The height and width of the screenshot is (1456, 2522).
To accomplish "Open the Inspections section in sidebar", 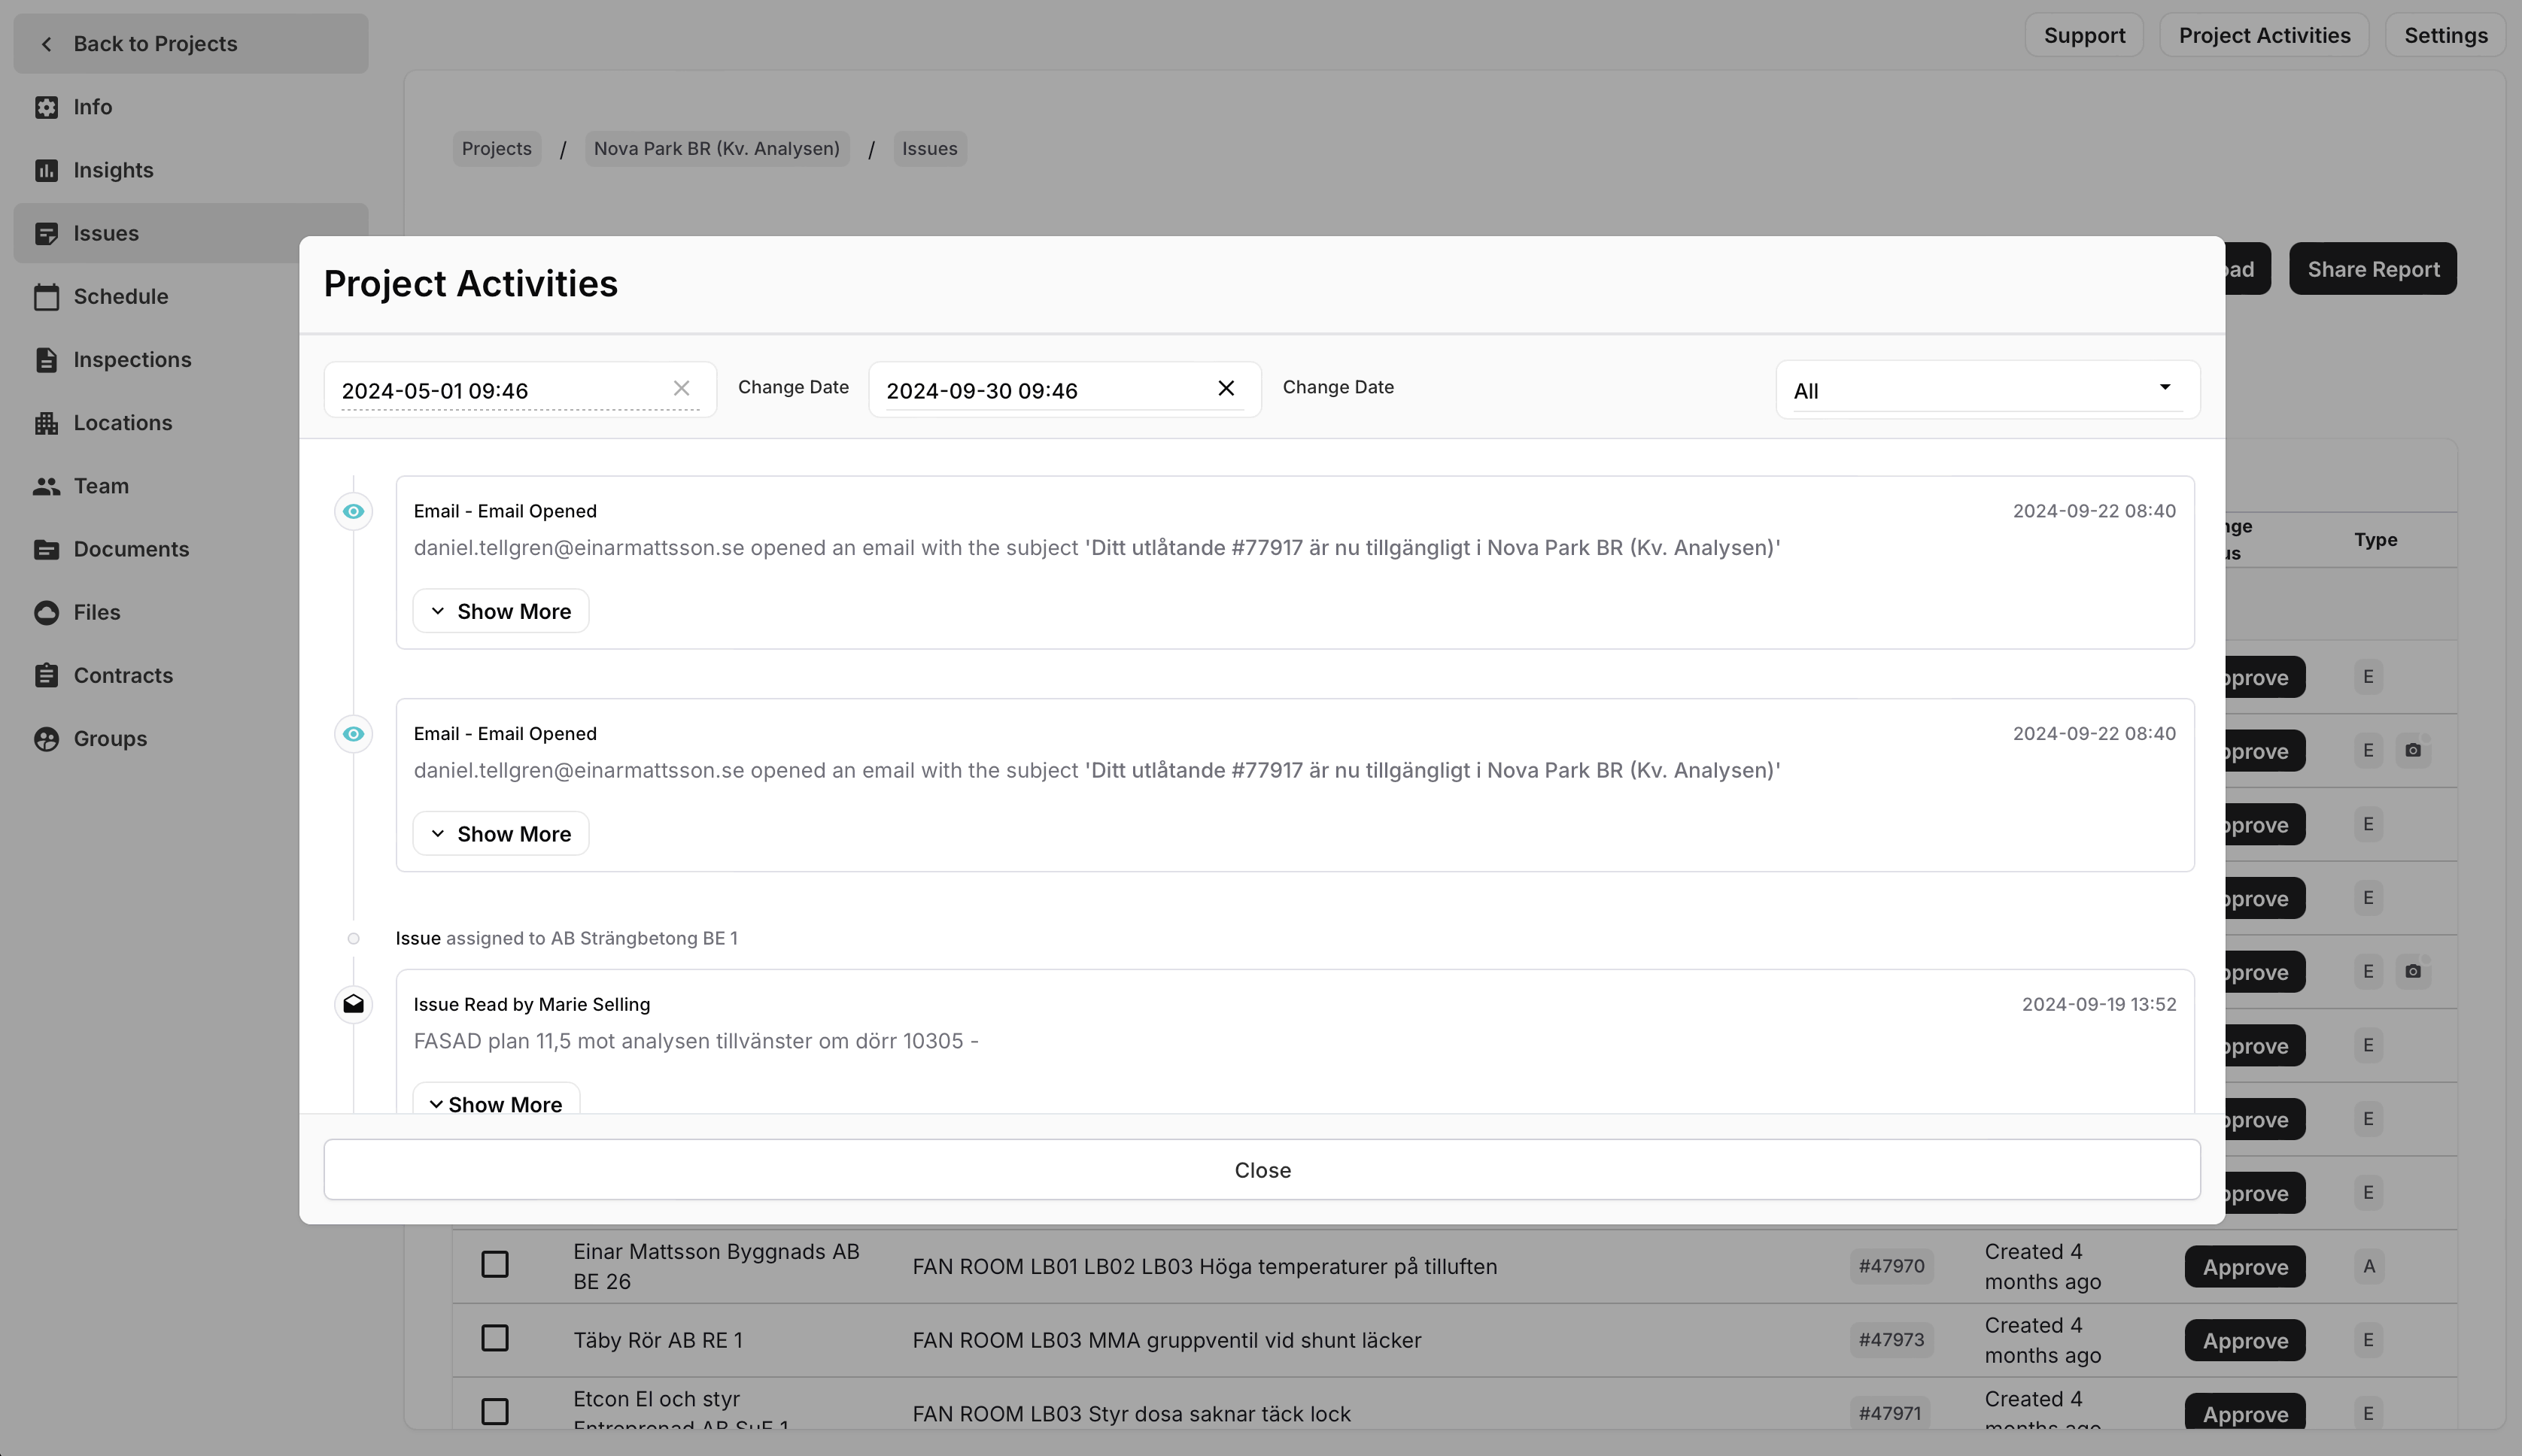I will (x=132, y=360).
